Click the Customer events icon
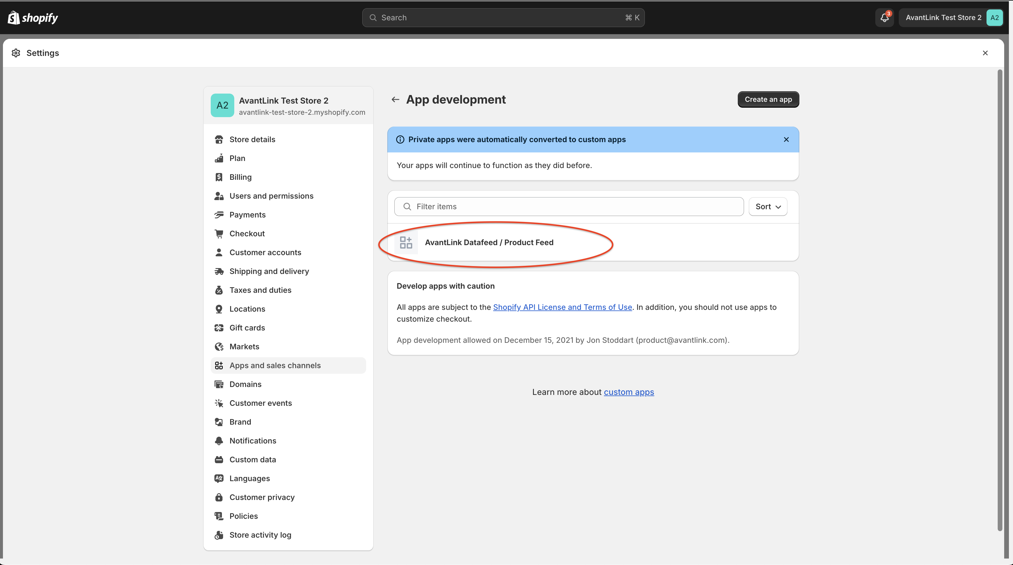This screenshot has height=565, width=1013. point(219,403)
